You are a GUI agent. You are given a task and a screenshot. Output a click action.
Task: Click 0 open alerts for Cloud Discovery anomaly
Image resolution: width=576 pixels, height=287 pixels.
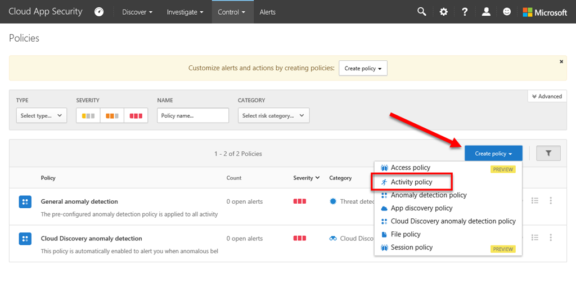pos(245,239)
